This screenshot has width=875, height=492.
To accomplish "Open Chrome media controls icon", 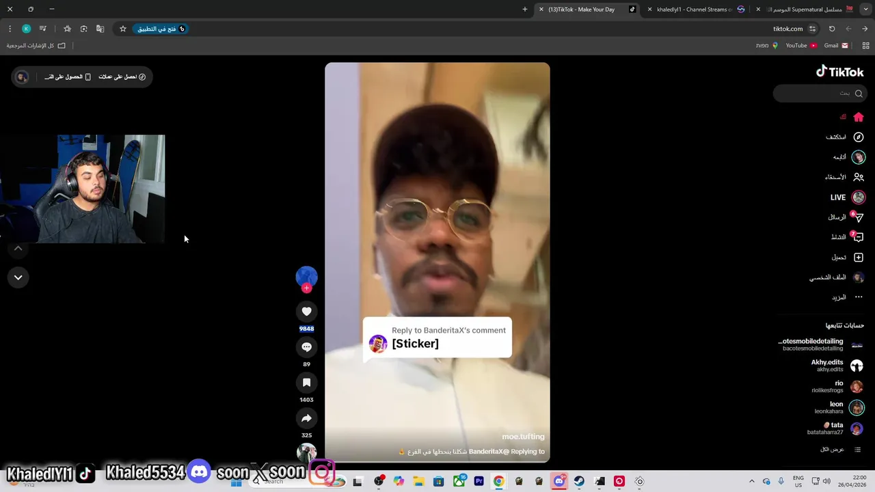I will [43, 29].
